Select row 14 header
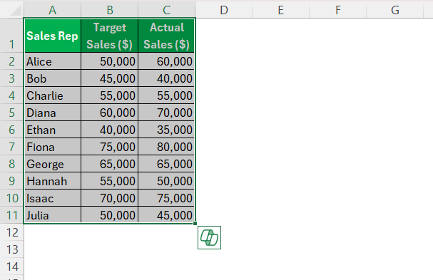433x280 pixels. [11, 266]
